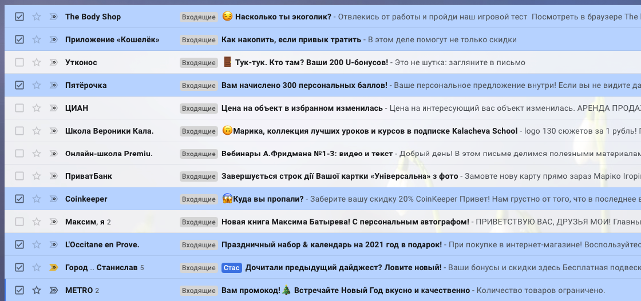This screenshot has height=301, width=641.
Task: Select the Утконос email checkbox
Action: tap(19, 62)
